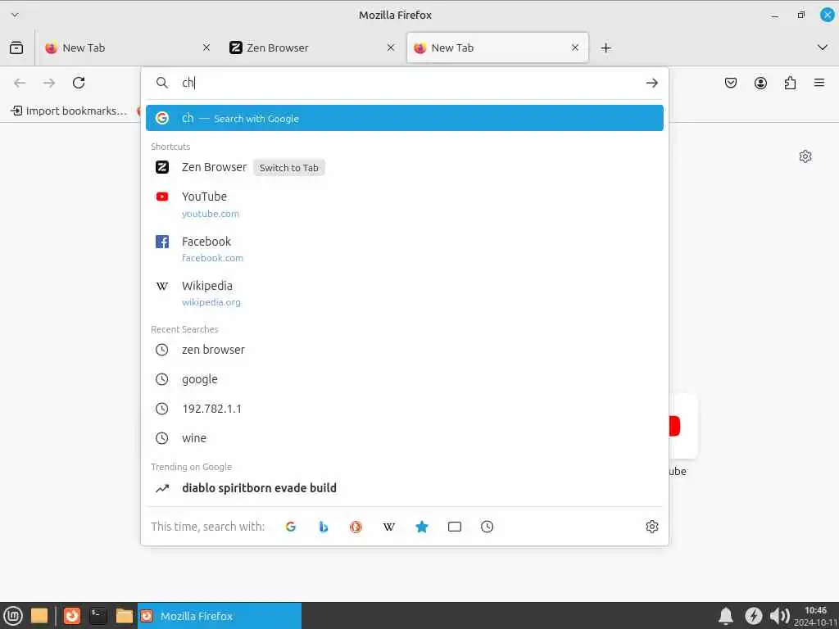Screen dimensions: 839x629
Task: Launch Firefox from the taskbar launcher
Action: point(72,616)
